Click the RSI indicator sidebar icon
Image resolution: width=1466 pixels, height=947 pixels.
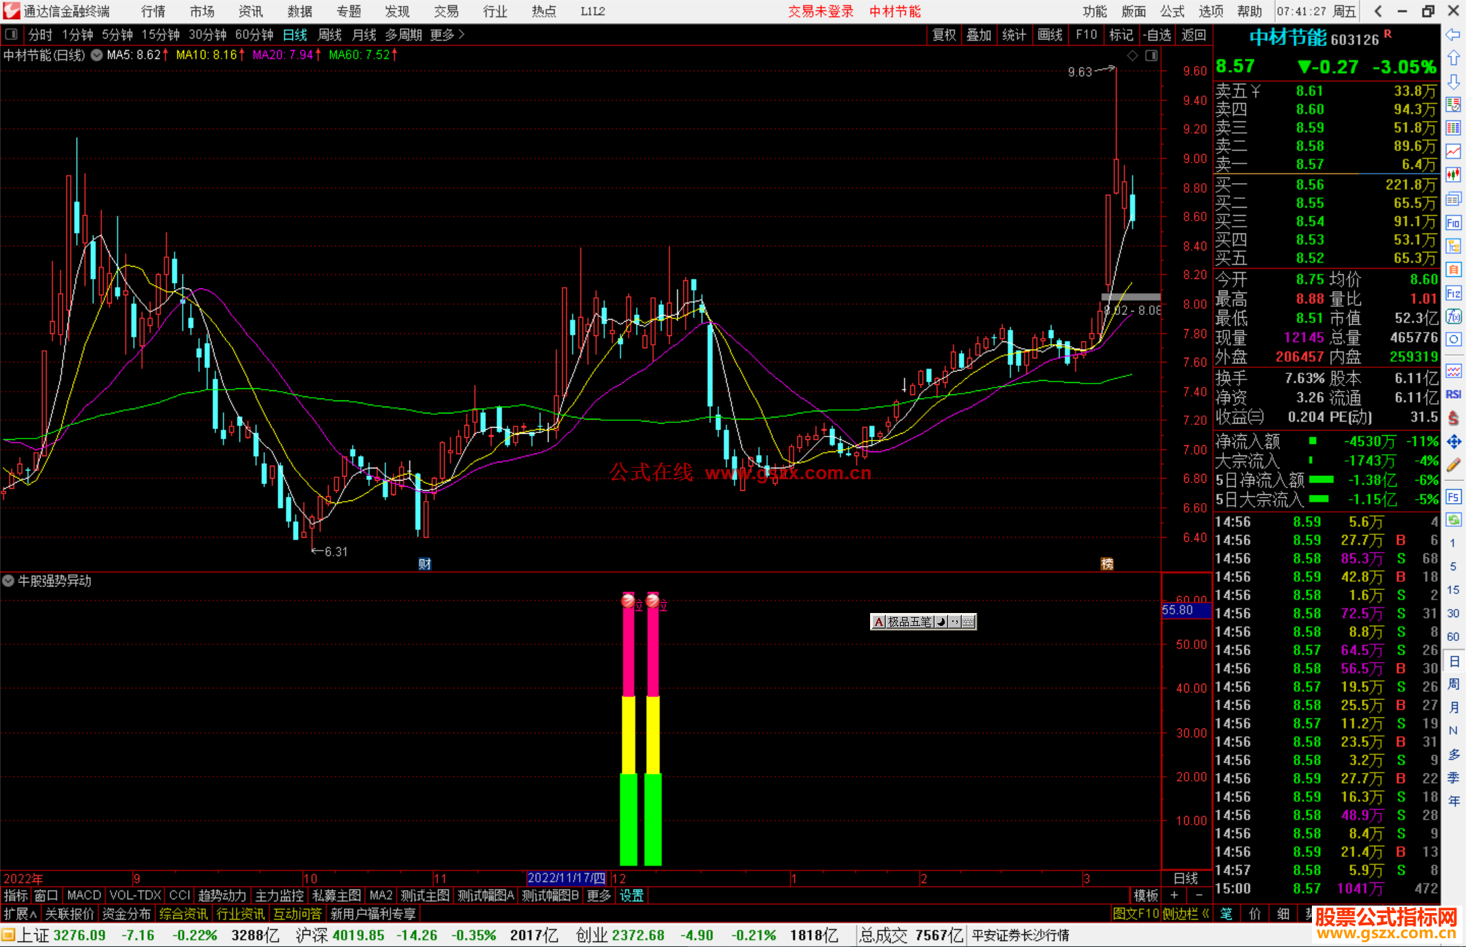tap(1453, 394)
